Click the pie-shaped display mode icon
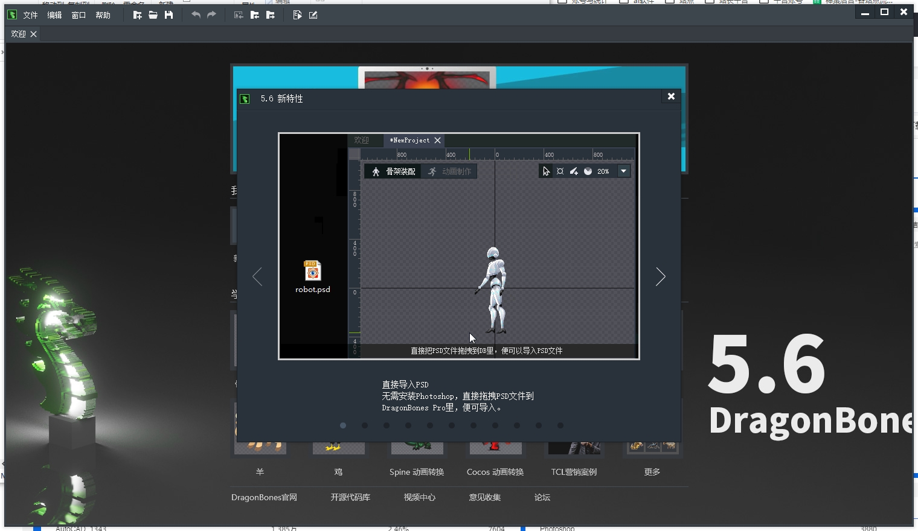The image size is (918, 531). click(587, 171)
